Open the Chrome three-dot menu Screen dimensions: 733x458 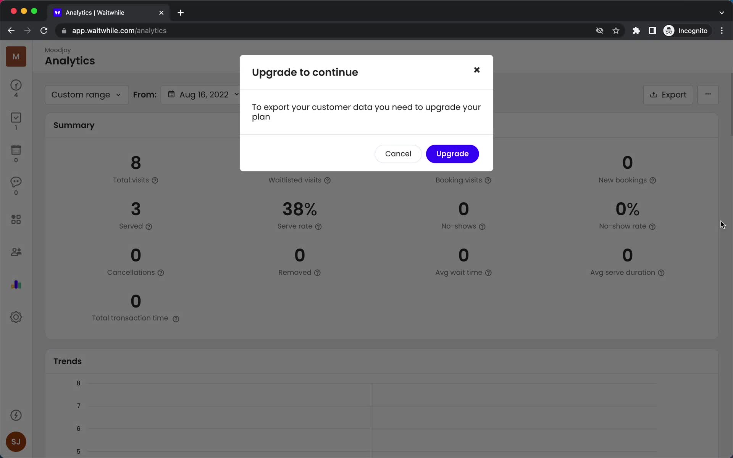pyautogui.click(x=722, y=31)
